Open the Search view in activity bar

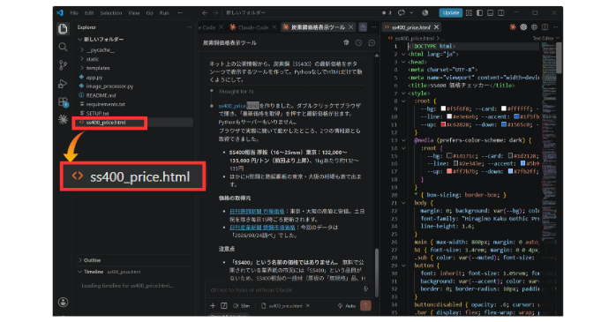pos(63,47)
